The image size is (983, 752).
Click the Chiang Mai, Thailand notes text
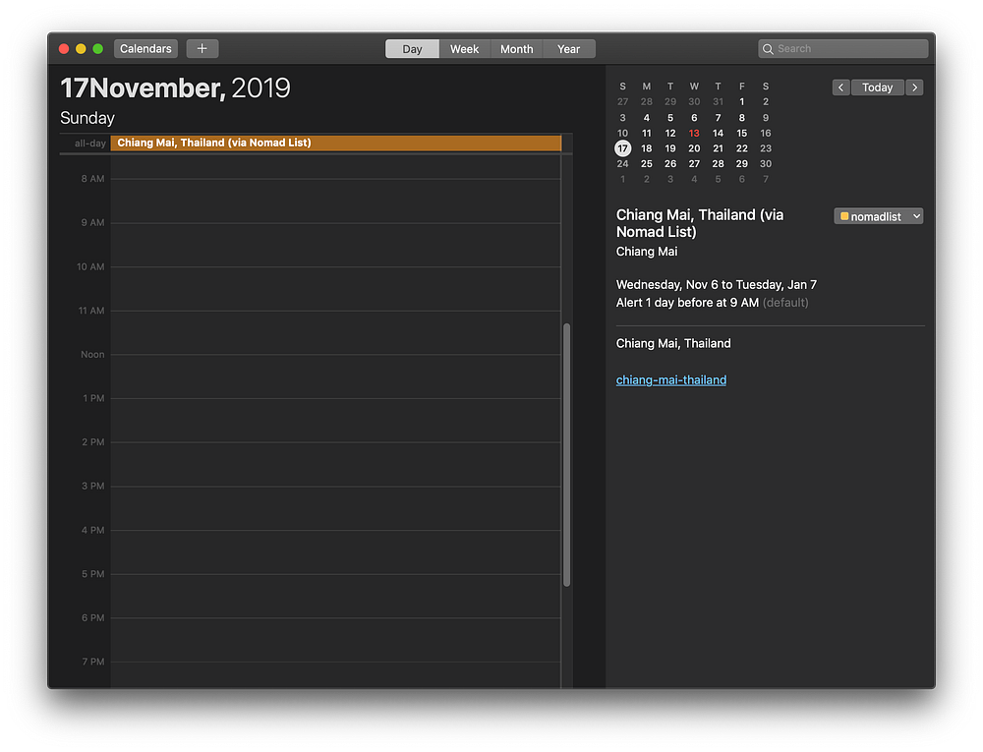click(673, 343)
